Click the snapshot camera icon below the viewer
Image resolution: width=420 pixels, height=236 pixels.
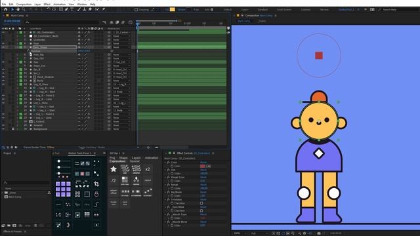[x=319, y=233]
